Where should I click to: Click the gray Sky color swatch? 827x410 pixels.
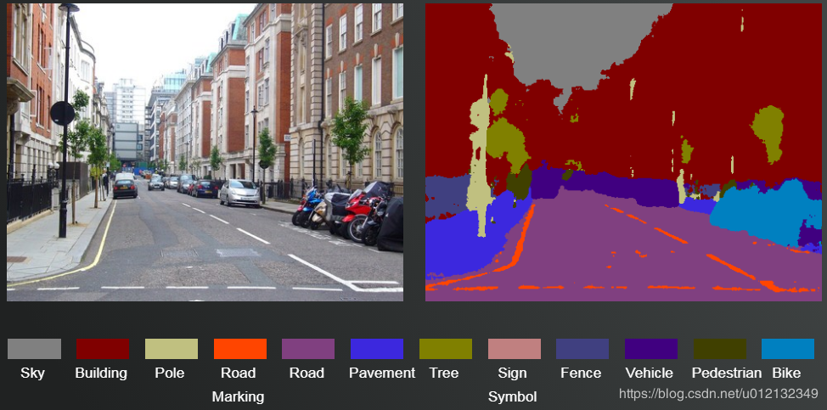pos(34,349)
